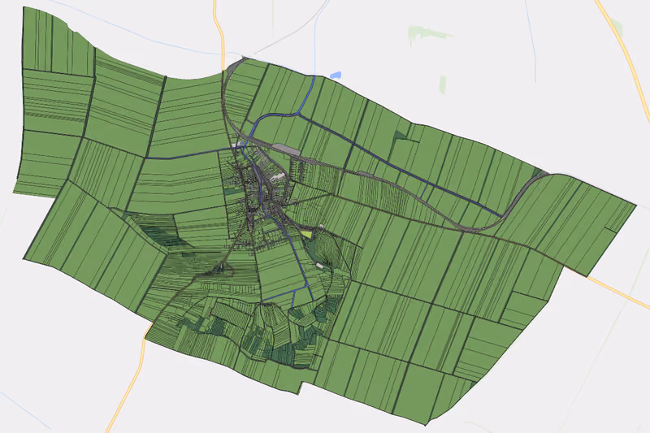Select the bright yellow-green parcel near the village

pyautogui.click(x=307, y=234)
